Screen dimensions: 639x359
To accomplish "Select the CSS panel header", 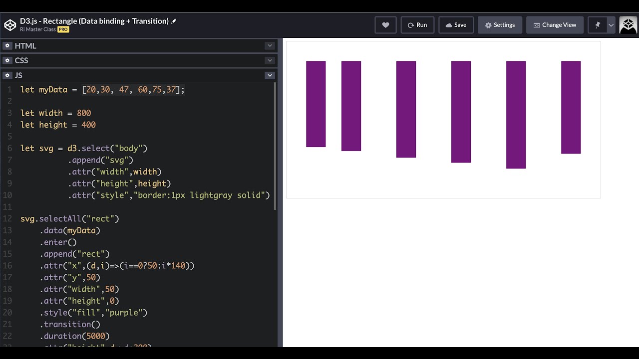I will [x=139, y=60].
